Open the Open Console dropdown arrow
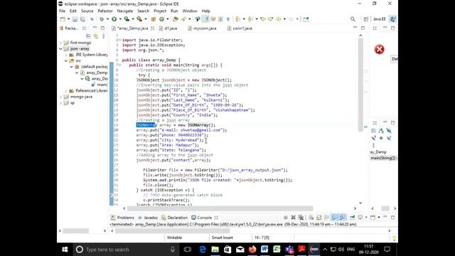This screenshot has height=256, width=455. coord(379,218)
